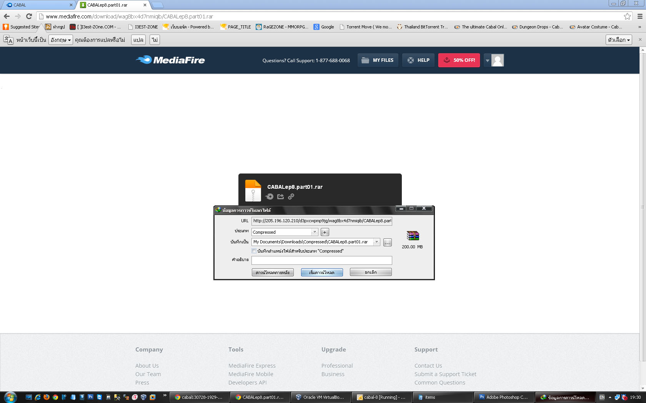Bookmark this page with the star icon
Image resolution: width=646 pixels, height=403 pixels.
pyautogui.click(x=627, y=16)
